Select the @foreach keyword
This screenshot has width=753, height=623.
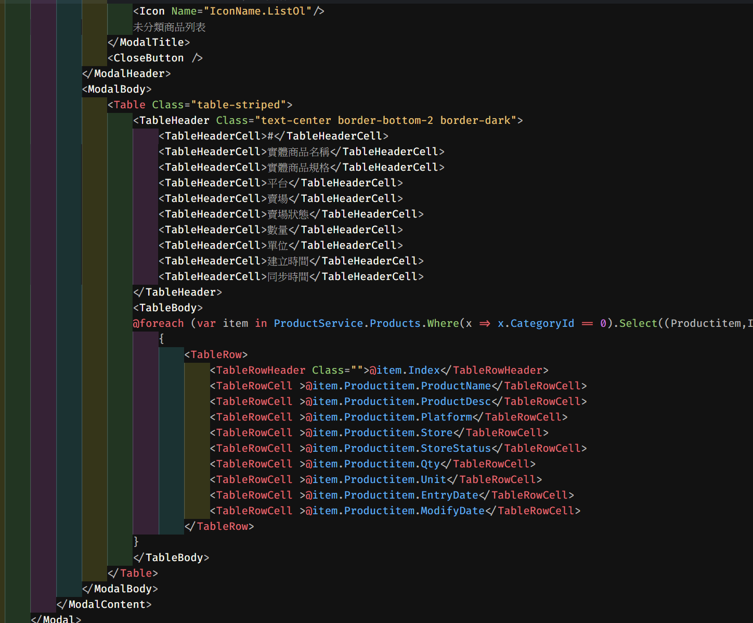click(x=158, y=323)
